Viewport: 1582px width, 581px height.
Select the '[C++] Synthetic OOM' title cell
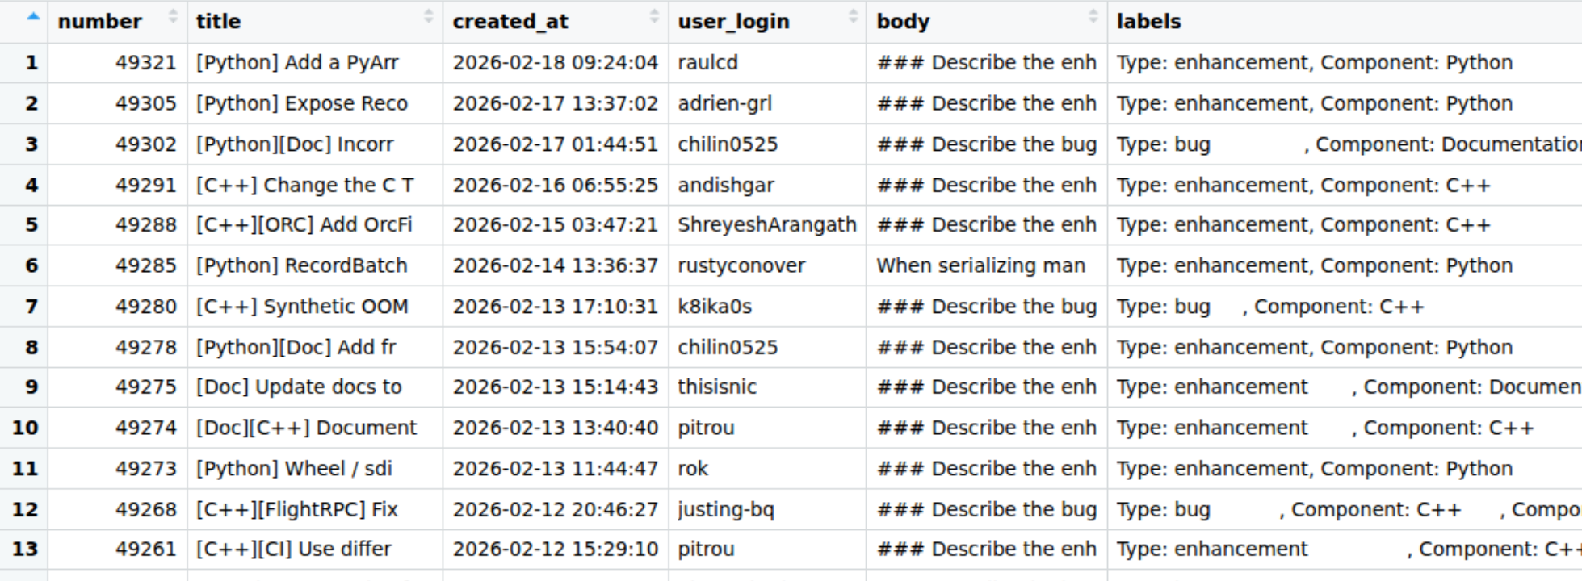tap(302, 307)
